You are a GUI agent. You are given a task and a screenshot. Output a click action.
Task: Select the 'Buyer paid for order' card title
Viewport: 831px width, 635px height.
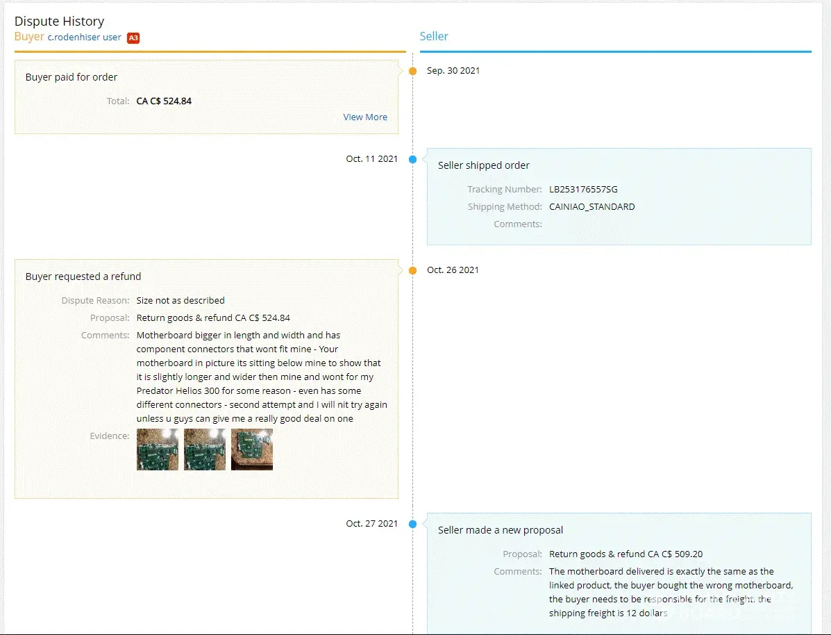click(x=72, y=77)
